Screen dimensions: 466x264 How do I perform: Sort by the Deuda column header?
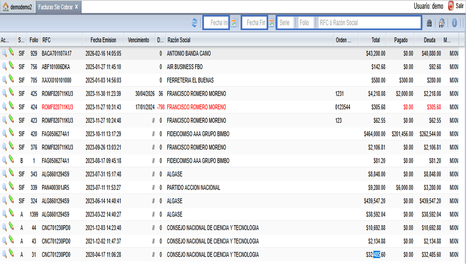click(x=428, y=40)
